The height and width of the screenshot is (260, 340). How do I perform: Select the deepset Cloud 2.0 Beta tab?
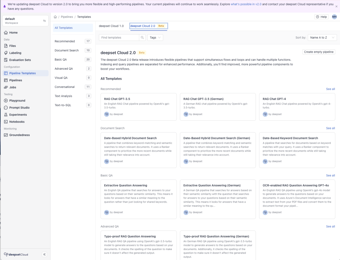click(x=149, y=26)
